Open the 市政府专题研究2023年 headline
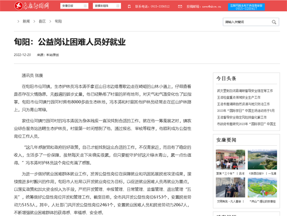 pyautogui.click(x=245, y=123)
